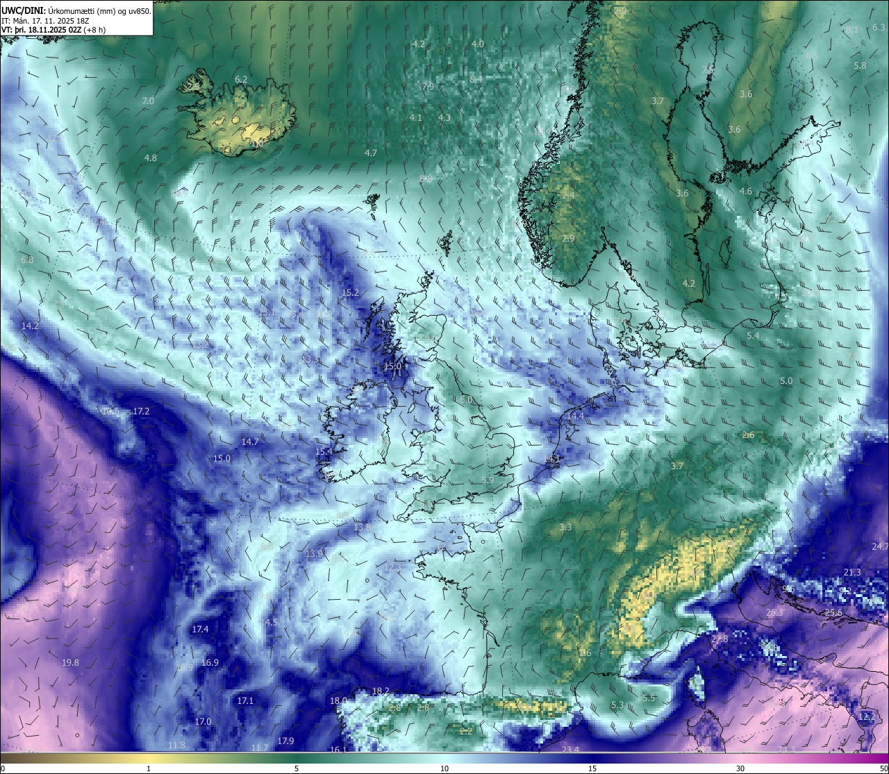Click the '2.9' value over southern Norway
Screen dimensions: 889x774
(x=568, y=239)
